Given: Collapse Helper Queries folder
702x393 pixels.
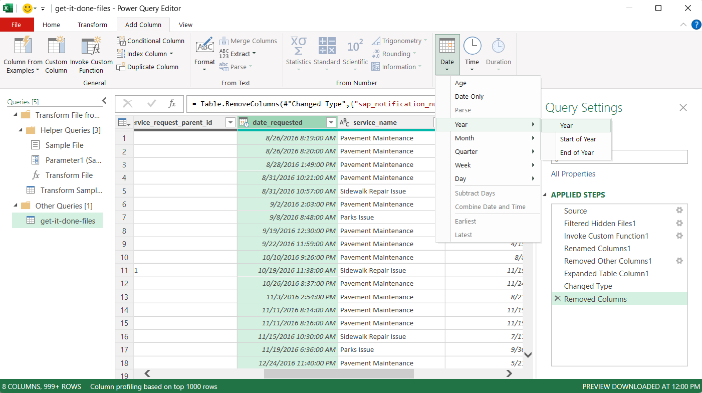Looking at the screenshot, I should coord(21,130).
